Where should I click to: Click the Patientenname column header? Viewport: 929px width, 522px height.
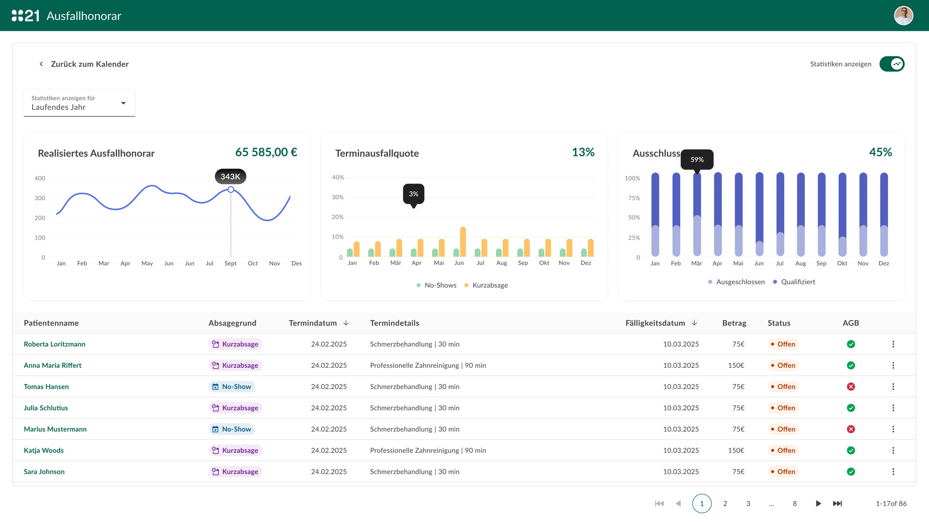51,323
